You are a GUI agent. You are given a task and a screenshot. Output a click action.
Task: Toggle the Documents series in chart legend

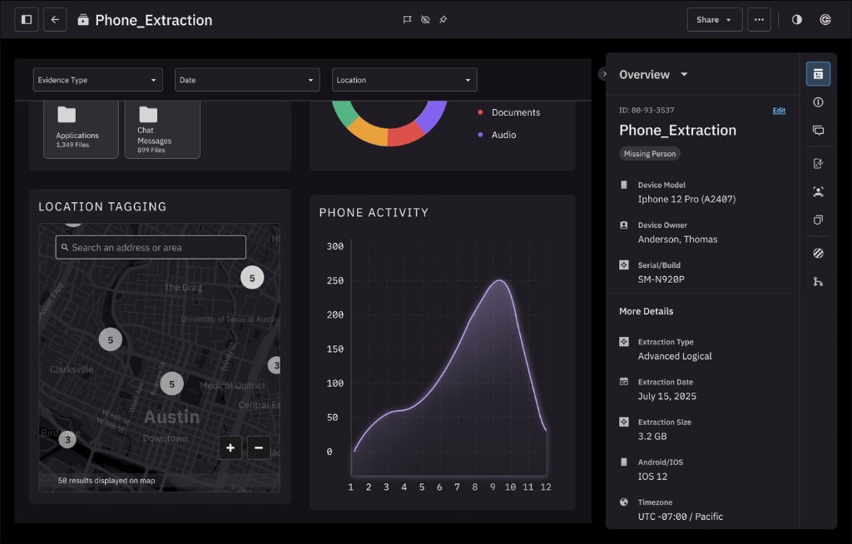click(x=509, y=111)
